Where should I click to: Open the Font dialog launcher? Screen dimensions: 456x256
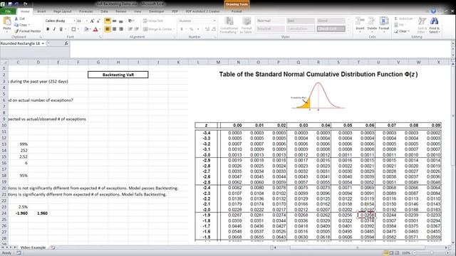pos(100,37)
